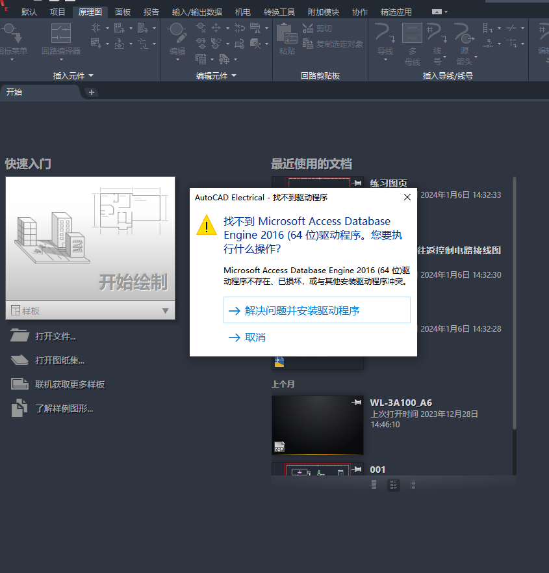The width and height of the screenshot is (549, 573).
Task: Click the new tab plus icon
Action: tap(92, 92)
